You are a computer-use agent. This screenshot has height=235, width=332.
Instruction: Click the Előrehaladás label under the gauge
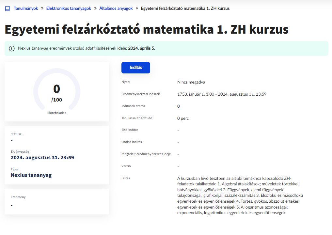pyautogui.click(x=57, y=113)
